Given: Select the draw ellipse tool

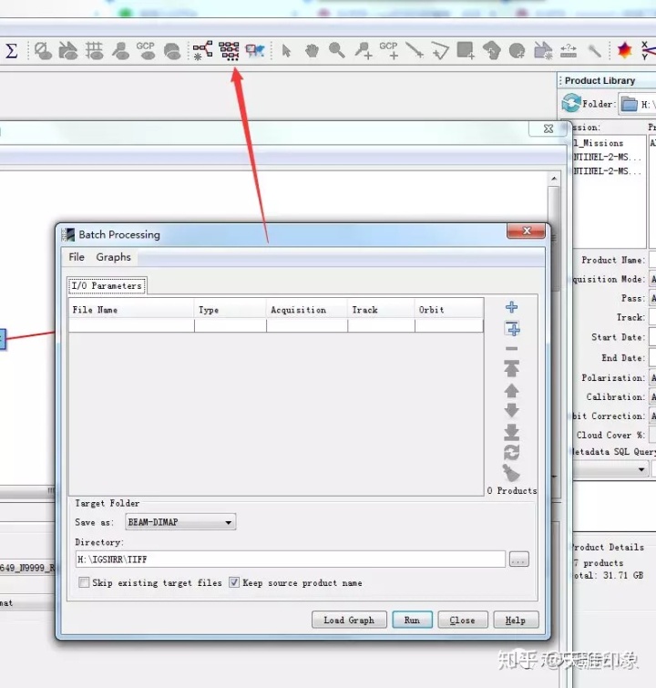Looking at the screenshot, I should coord(517,51).
